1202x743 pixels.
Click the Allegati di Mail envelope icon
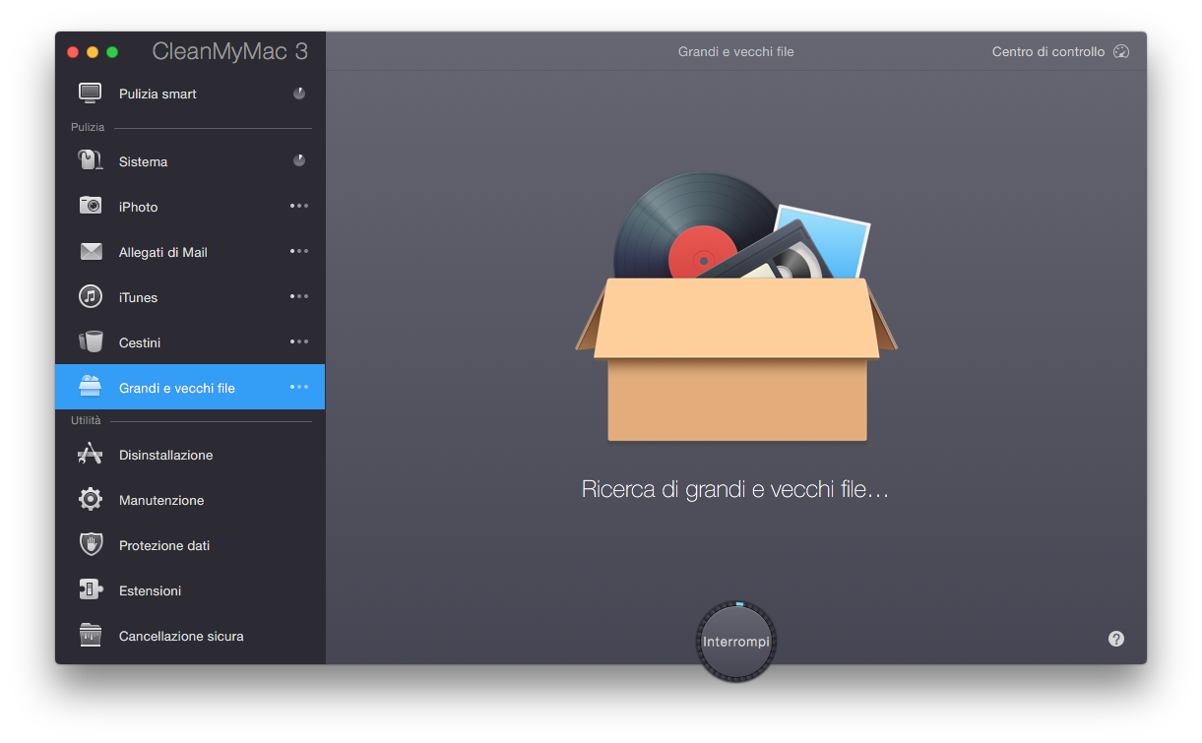point(91,252)
